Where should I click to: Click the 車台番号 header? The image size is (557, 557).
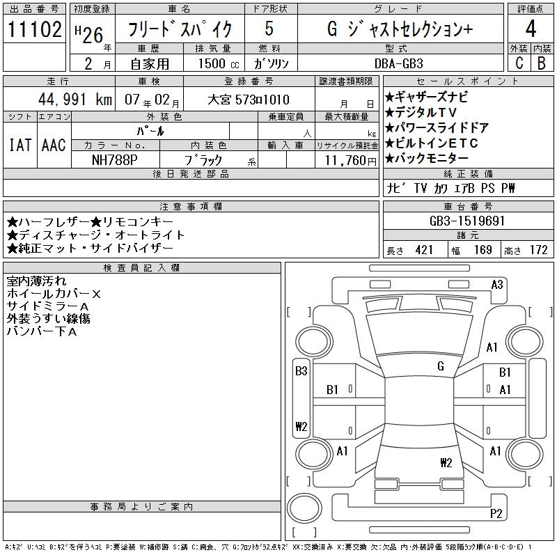pyautogui.click(x=468, y=206)
